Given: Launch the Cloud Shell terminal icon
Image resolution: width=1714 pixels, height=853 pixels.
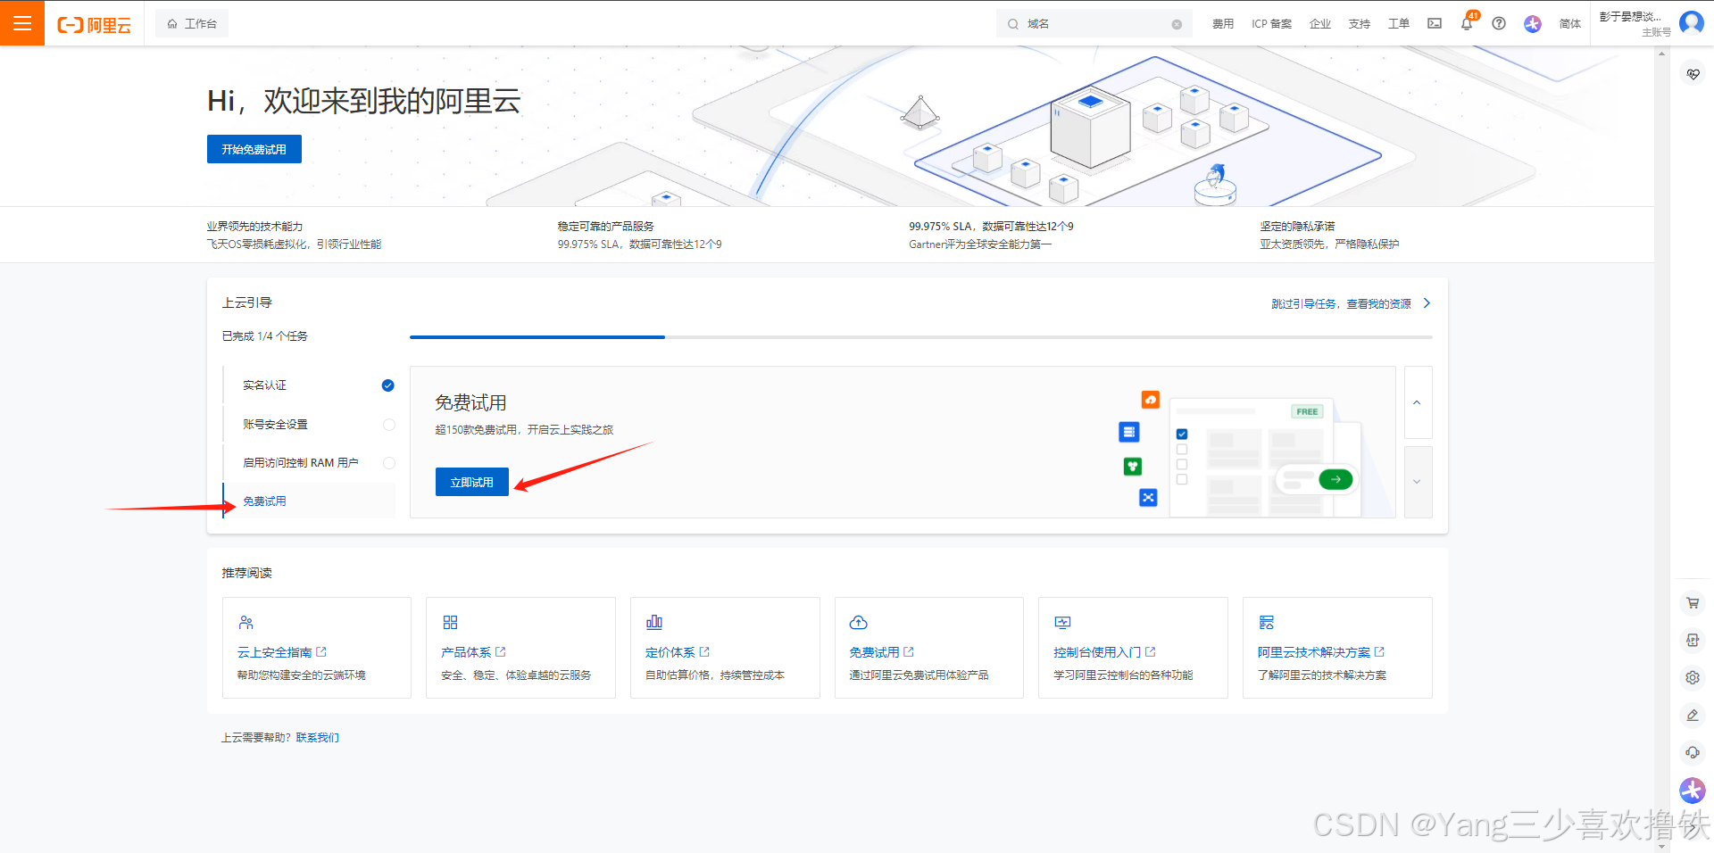Looking at the screenshot, I should 1435,24.
